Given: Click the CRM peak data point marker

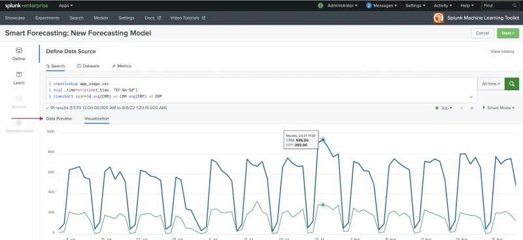Looking at the screenshot, I should tap(323, 139).
